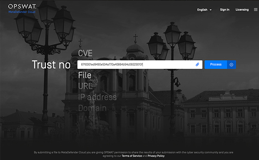Select the 'File' rotating label
The width and height of the screenshot is (259, 160).
85,75
